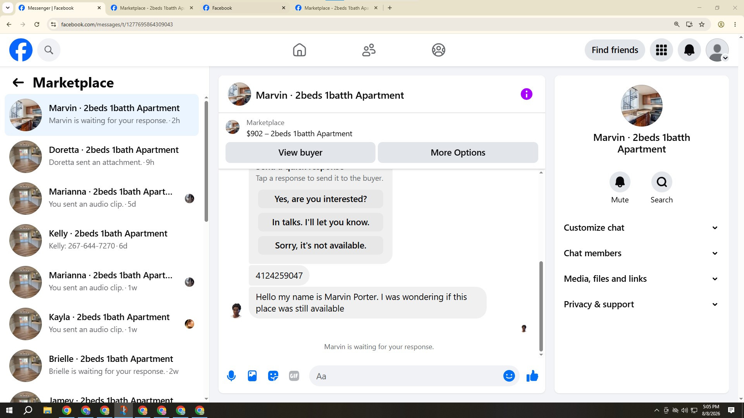
Task: Click the View buyer button
Action: click(300, 152)
